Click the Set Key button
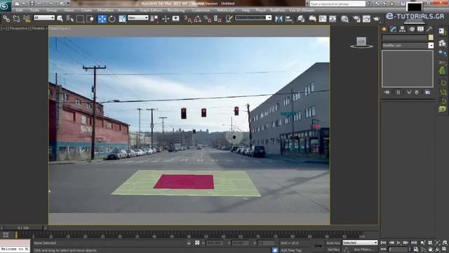 point(333,250)
